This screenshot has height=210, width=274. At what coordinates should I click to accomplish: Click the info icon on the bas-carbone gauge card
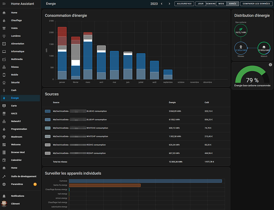point(270,65)
